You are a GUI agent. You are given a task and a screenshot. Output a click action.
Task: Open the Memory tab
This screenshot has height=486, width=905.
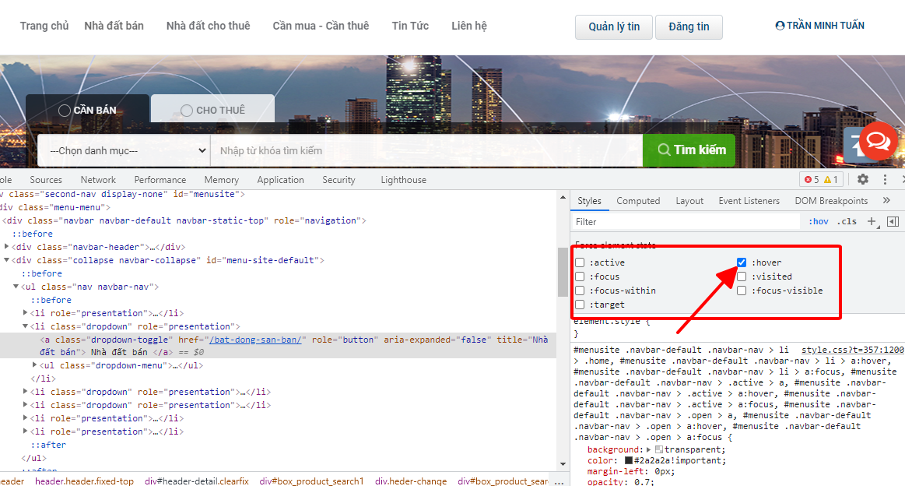pos(221,180)
